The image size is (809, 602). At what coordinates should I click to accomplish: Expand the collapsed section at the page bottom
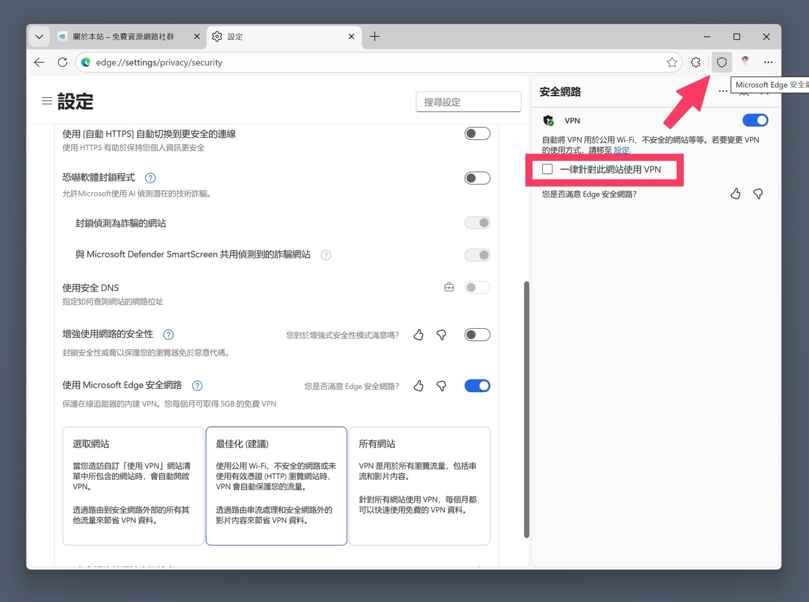[480, 566]
